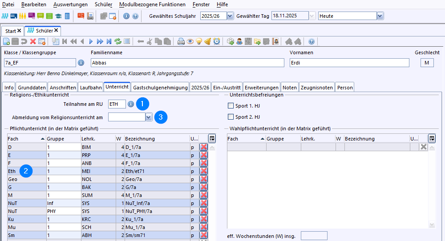
Task: Delete the Eth subject row
Action: pyautogui.click(x=204, y=171)
